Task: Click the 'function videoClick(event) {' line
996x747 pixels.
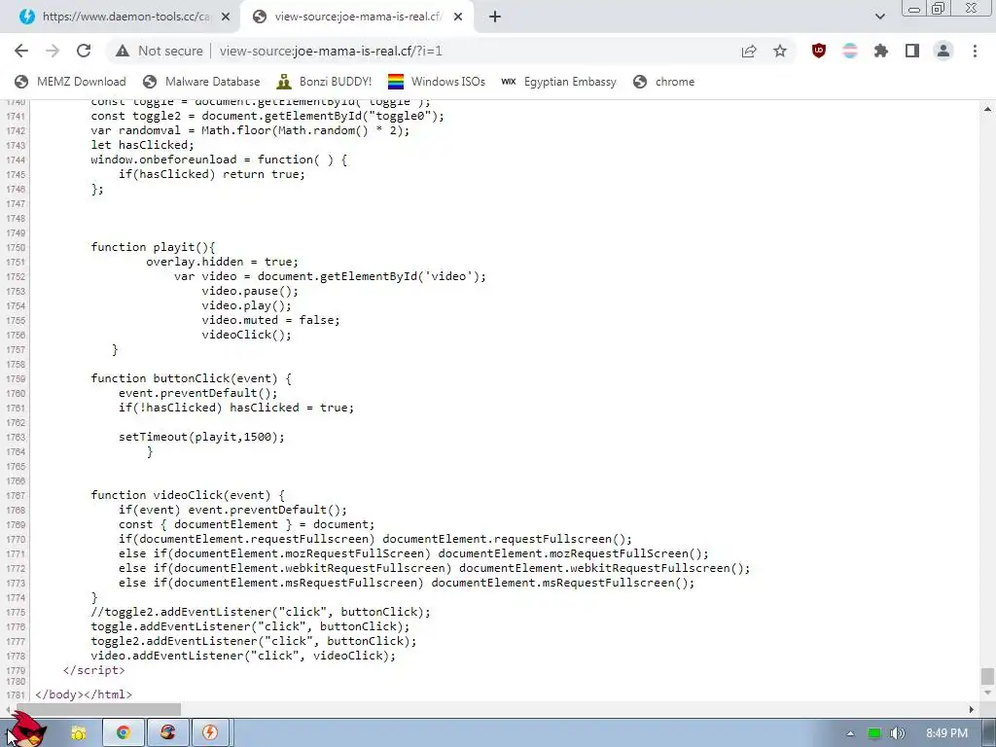Action: click(188, 495)
